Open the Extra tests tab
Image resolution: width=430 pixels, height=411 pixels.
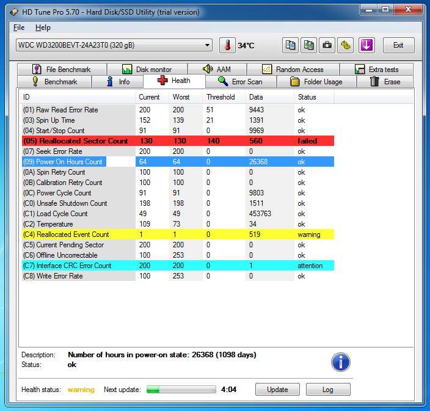coord(376,70)
